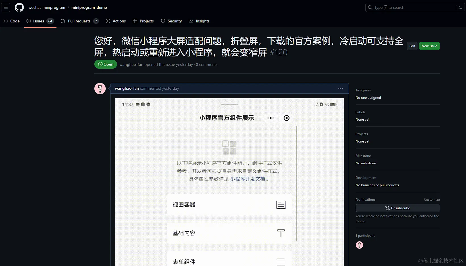Click wanghao-fan name in comment header

click(127, 88)
